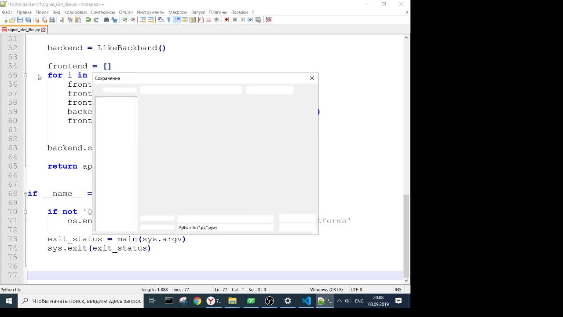This screenshot has height=317, width=563.
Task: Click the Function List toolbar icon
Action: 201,19
